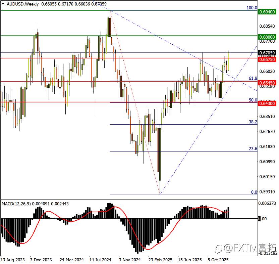Select the 0.69400 green price label
This screenshot has width=279, height=264.
267,12
